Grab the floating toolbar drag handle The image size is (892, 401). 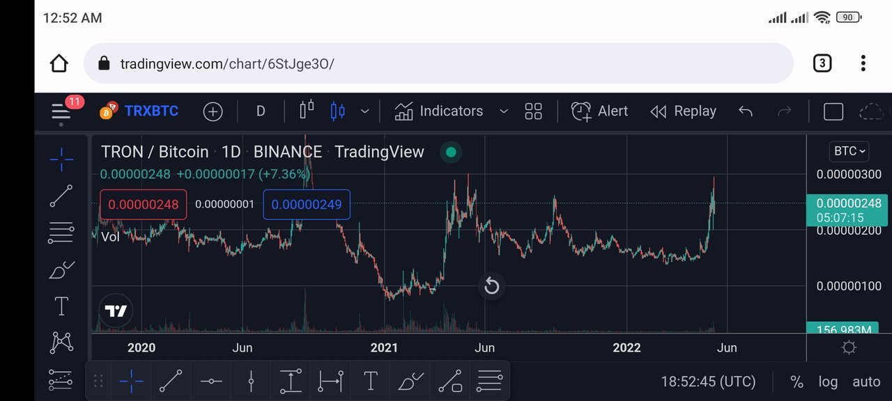98,381
